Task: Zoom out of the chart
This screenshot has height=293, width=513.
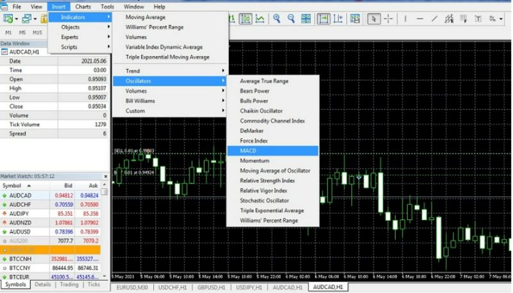Action: pos(291,19)
